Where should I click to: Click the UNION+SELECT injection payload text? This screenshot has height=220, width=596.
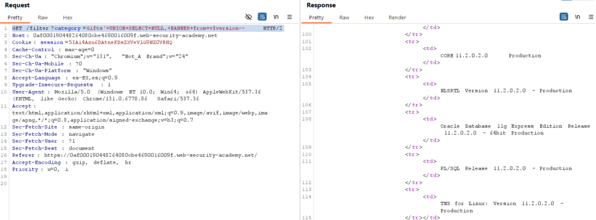165,28
